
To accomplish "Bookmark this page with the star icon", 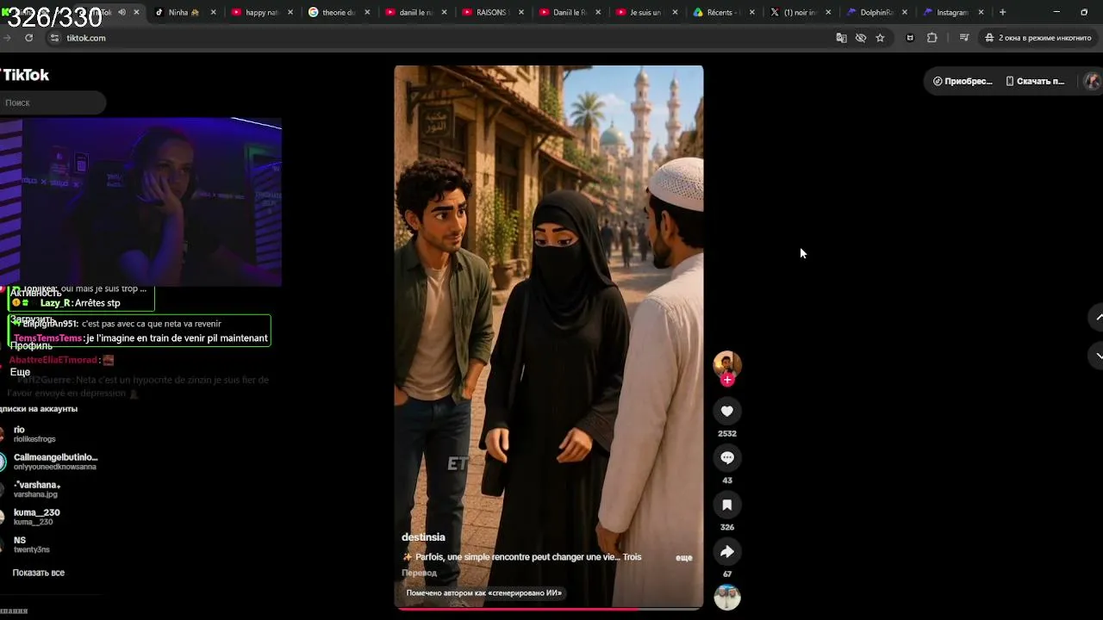I will [x=880, y=38].
